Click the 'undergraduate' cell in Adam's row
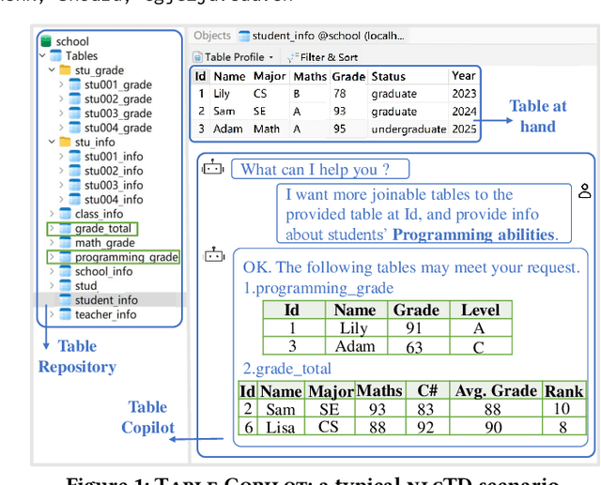The height and width of the screenshot is (485, 601). tap(408, 129)
